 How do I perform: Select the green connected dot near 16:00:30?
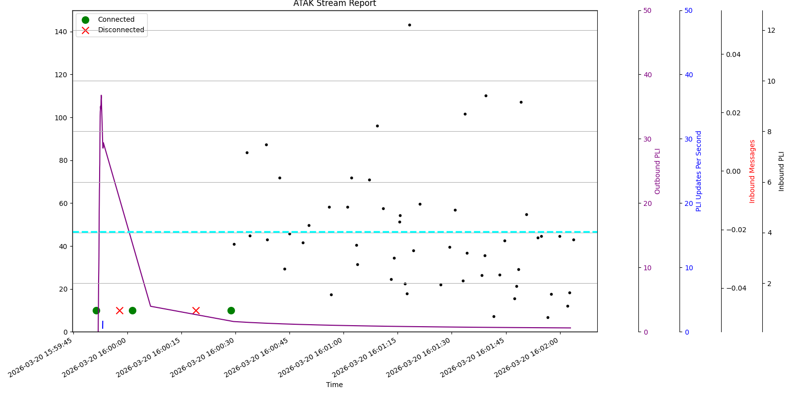(231, 310)
